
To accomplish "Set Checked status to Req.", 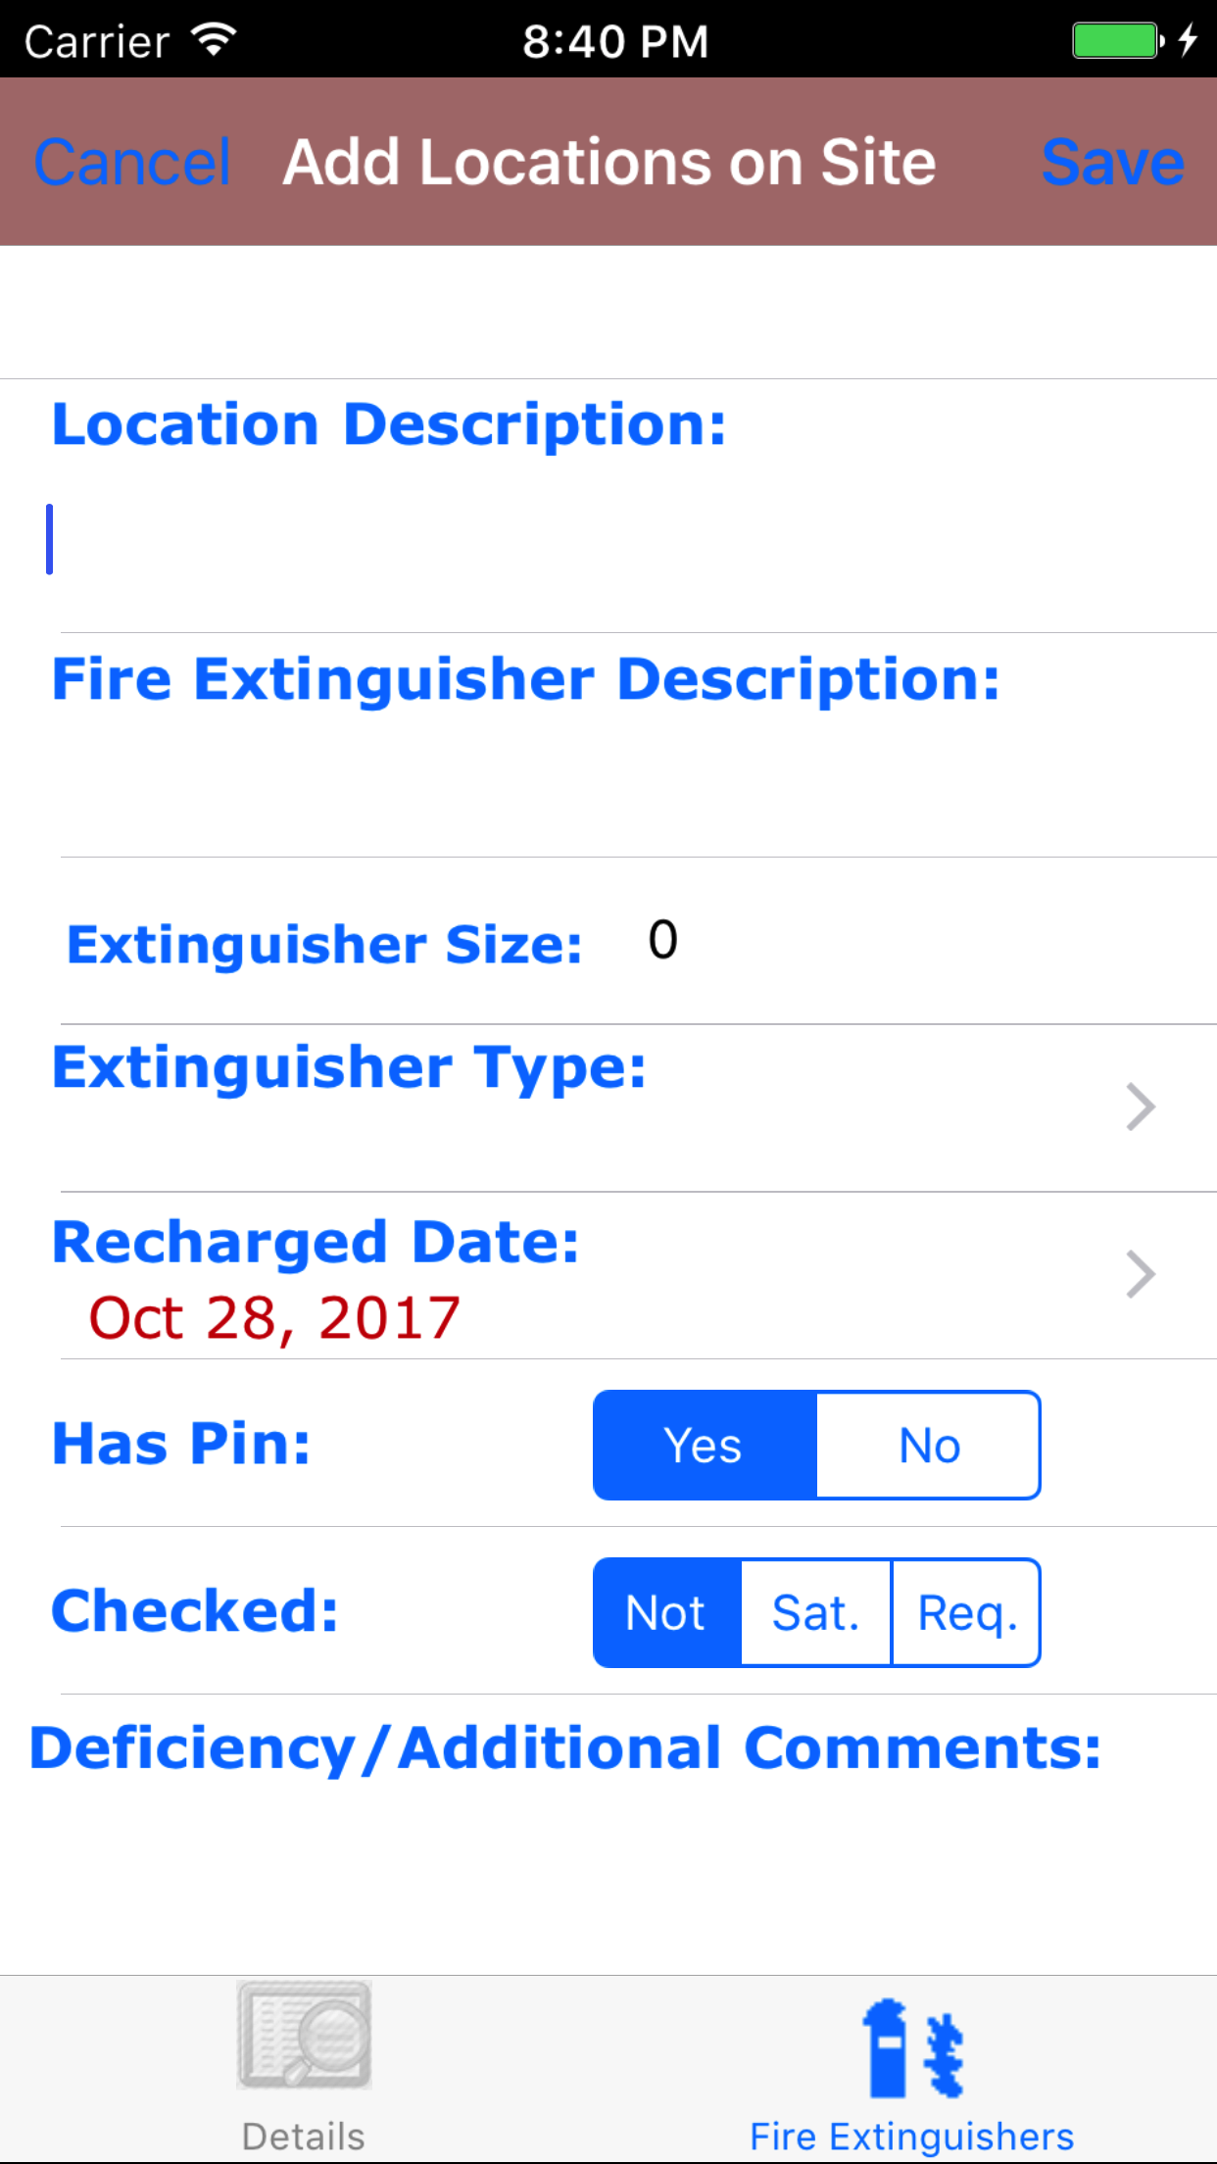I will 967,1613.
